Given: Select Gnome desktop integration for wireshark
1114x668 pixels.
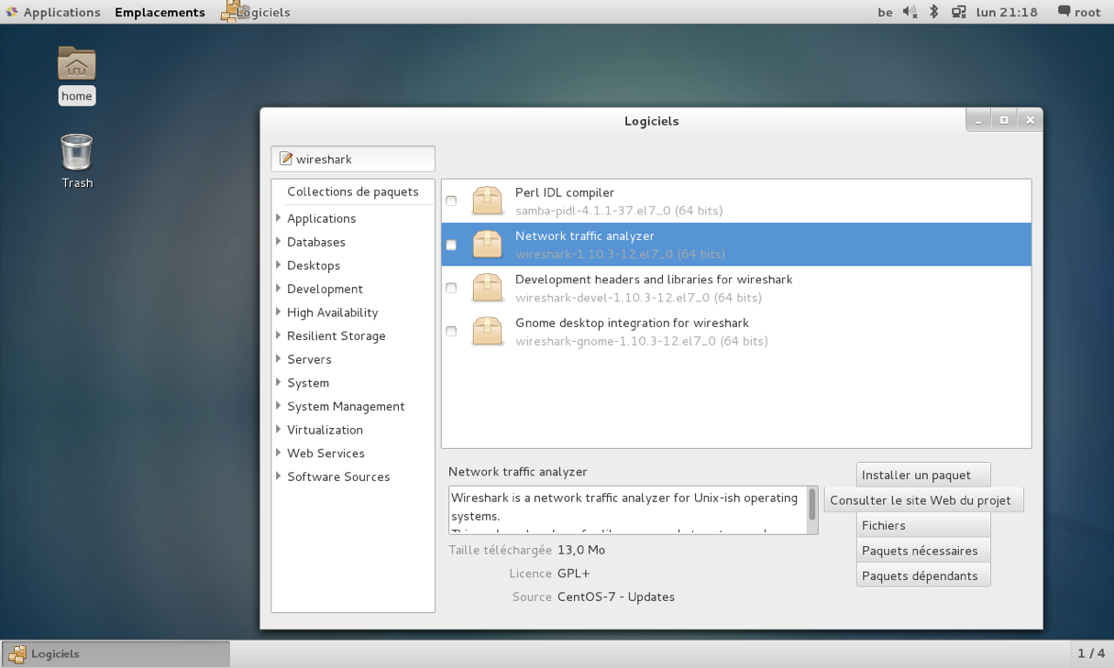Looking at the screenshot, I should coord(632,323).
